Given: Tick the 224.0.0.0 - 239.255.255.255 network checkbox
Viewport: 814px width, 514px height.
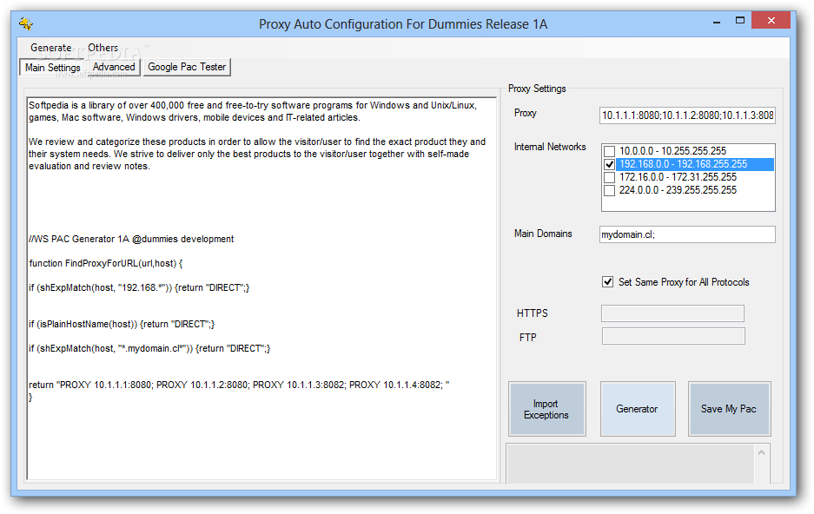Looking at the screenshot, I should point(610,190).
